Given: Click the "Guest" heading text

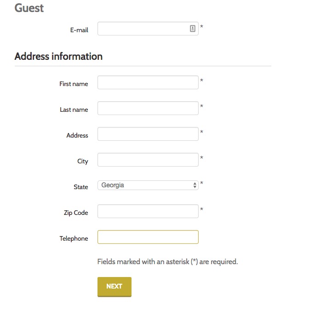Looking at the screenshot, I should coord(29,8).
